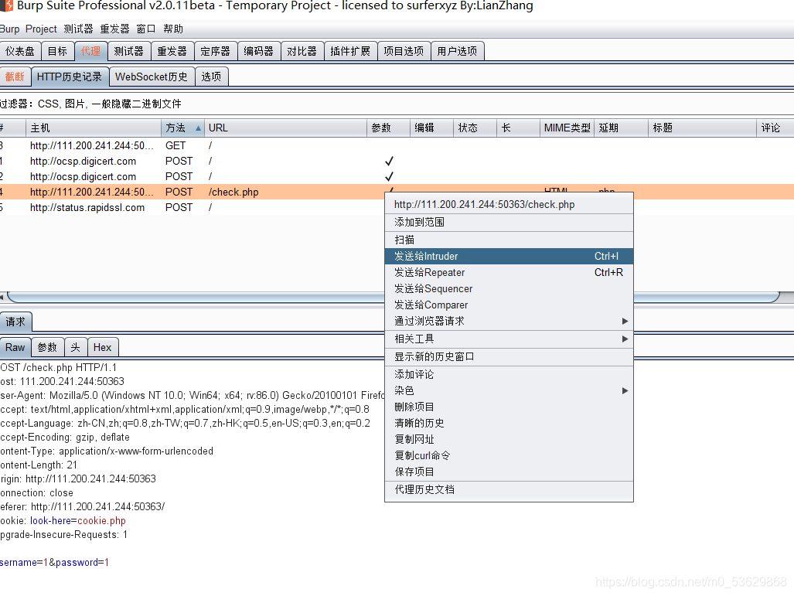This screenshot has height=596, width=794.
Task: Expand the 通过浏览器请求 submenu arrow
Action: 625,321
